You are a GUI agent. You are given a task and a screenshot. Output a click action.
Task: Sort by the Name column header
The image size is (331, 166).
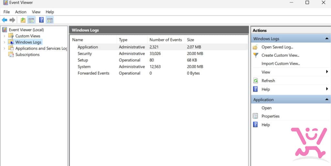coord(94,40)
